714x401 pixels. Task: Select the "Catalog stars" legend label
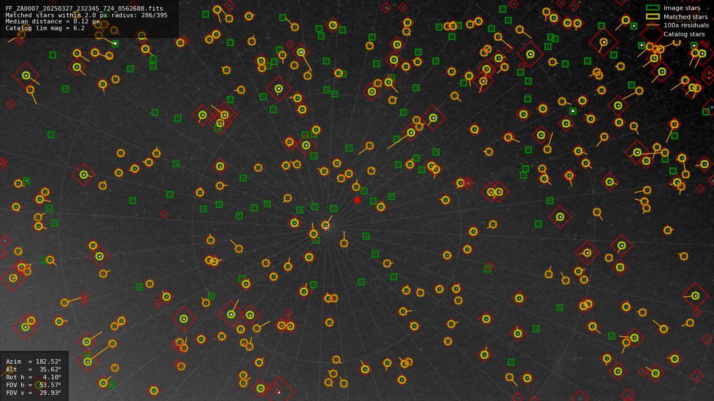click(x=684, y=34)
